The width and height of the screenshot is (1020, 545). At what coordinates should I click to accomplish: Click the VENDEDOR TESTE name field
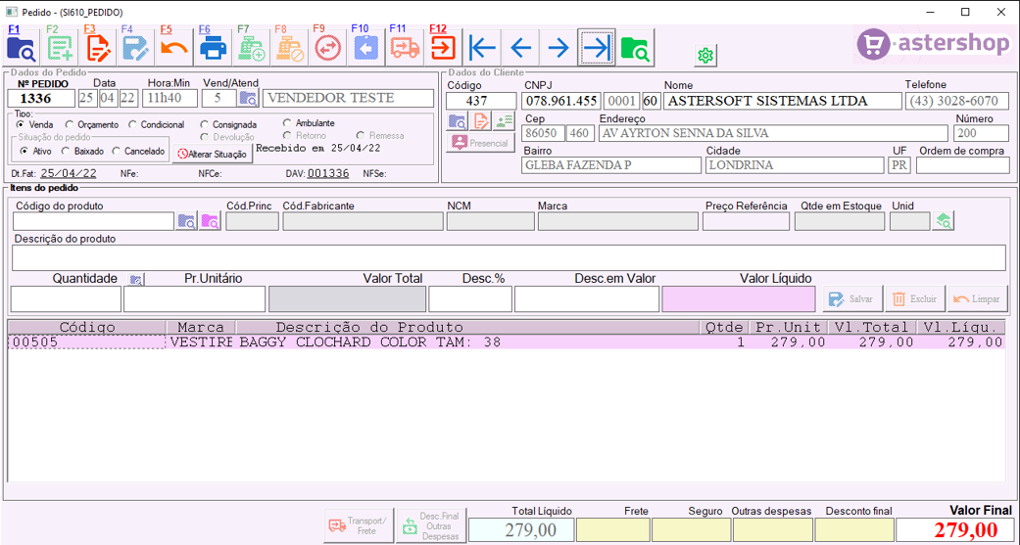tap(348, 99)
